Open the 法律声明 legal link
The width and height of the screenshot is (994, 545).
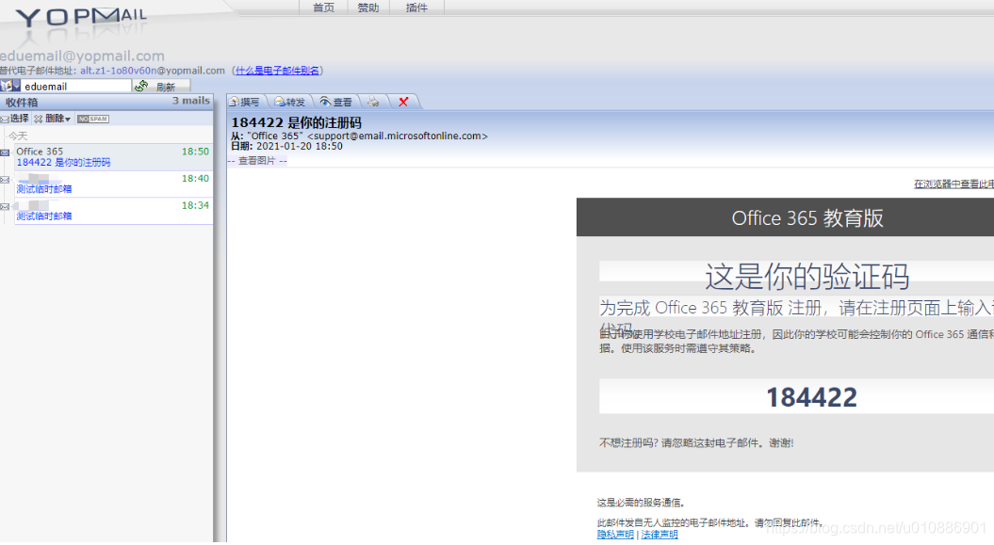tap(660, 535)
